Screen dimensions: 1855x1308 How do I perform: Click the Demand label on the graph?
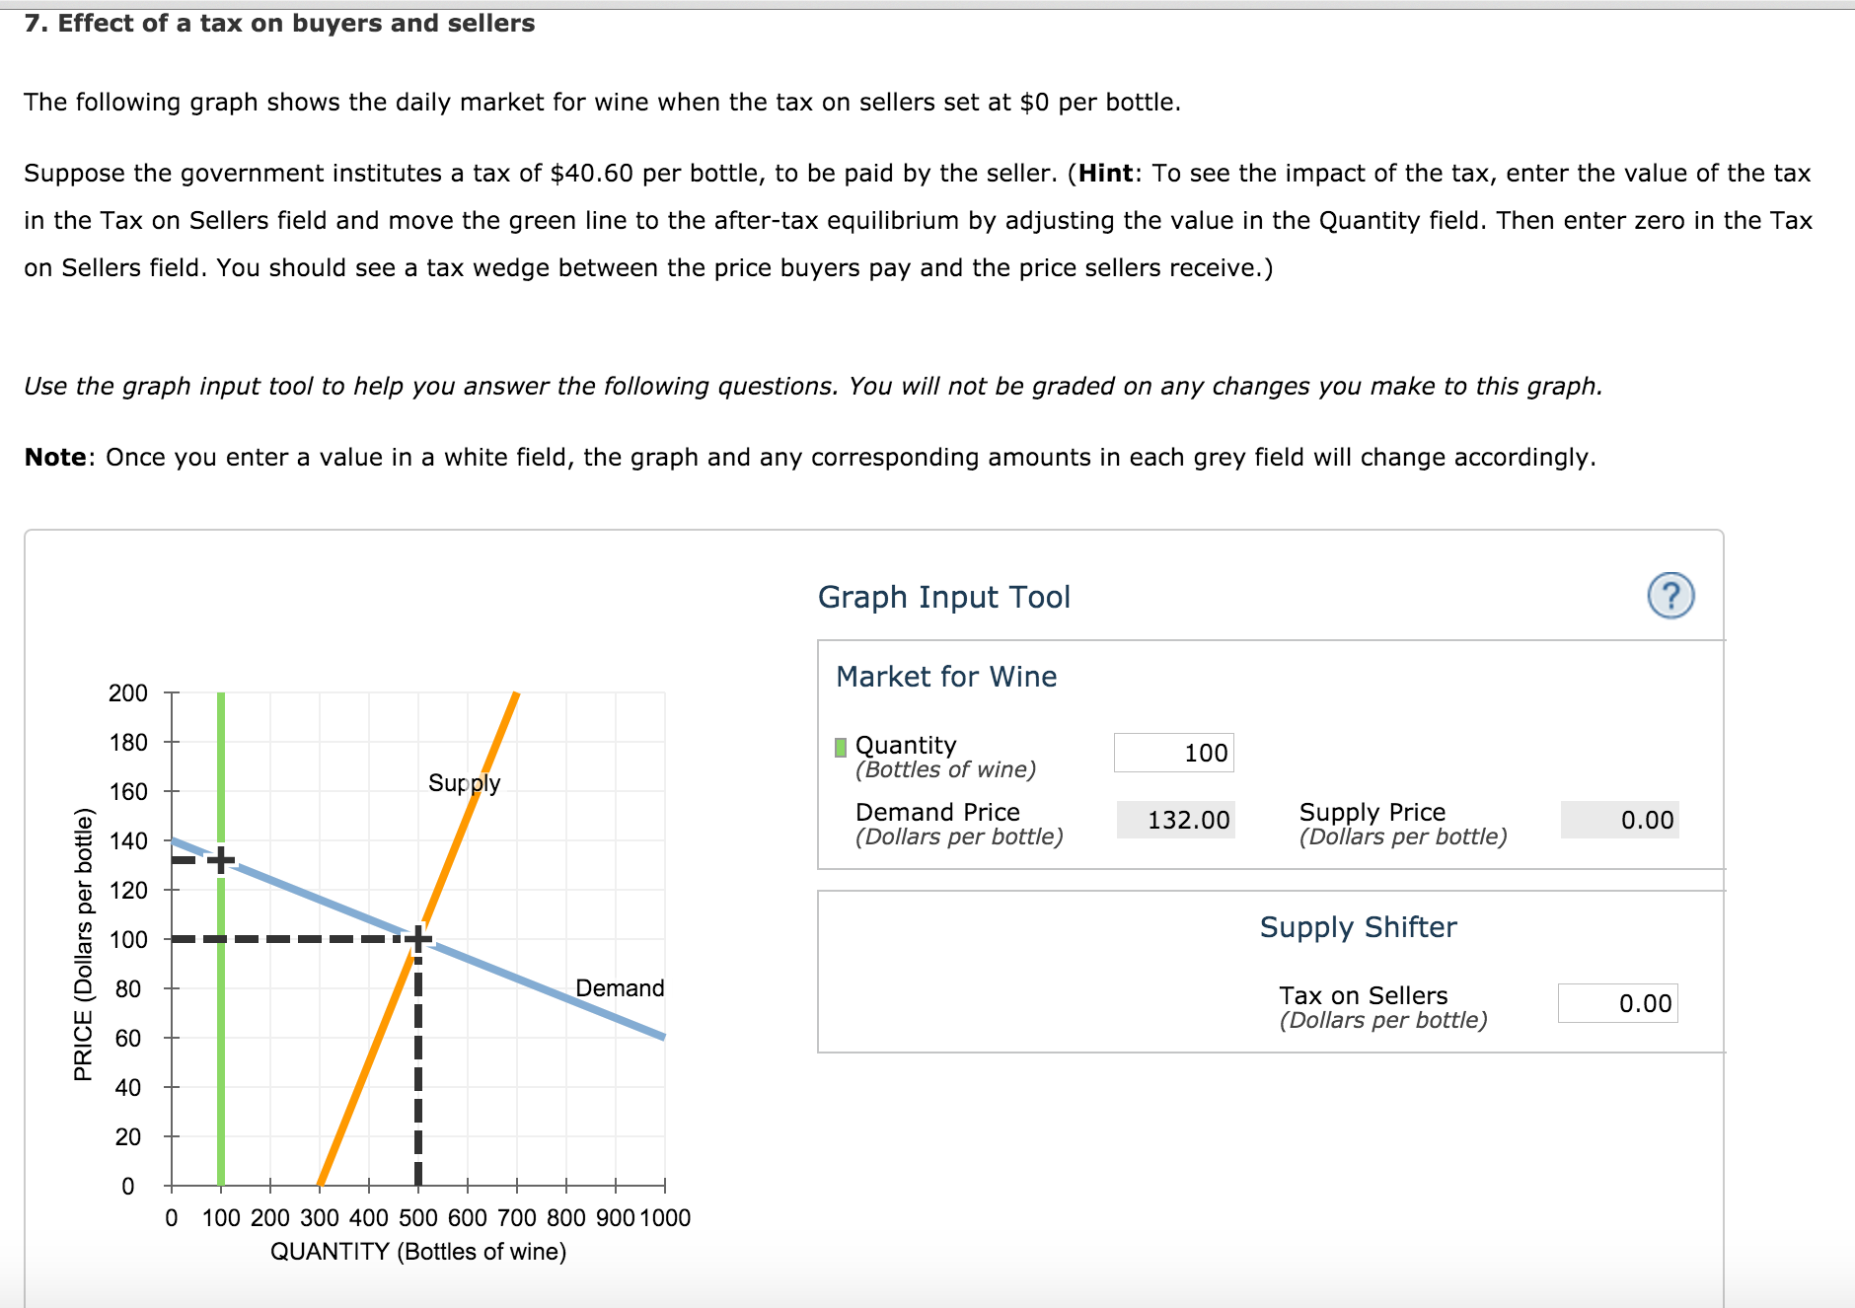(x=620, y=988)
